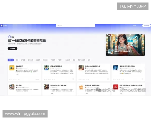151x120 pixels.
Task: Select the 推荐 category tab
Action: pos(11,60)
